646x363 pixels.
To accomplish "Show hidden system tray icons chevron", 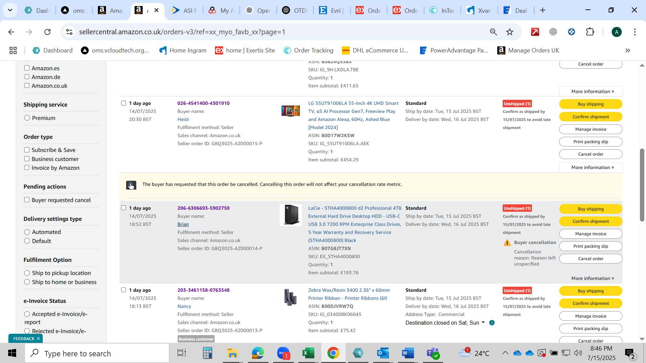I will [x=505, y=353].
